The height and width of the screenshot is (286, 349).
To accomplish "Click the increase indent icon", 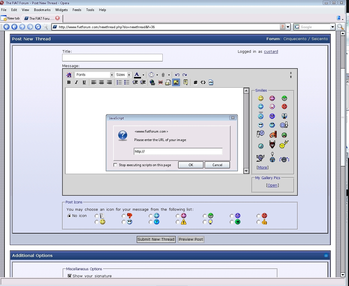I will 143,82.
